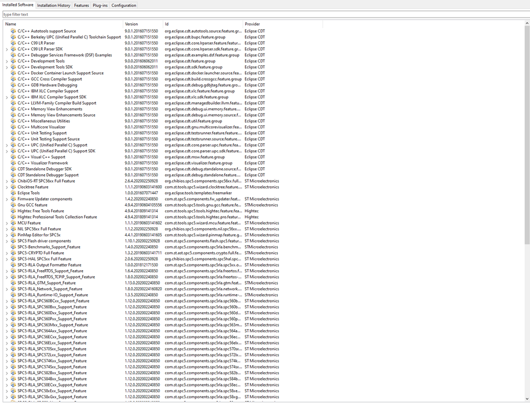Expand SPC5 Flash driver components
The height and width of the screenshot is (404, 530).
tap(7, 241)
